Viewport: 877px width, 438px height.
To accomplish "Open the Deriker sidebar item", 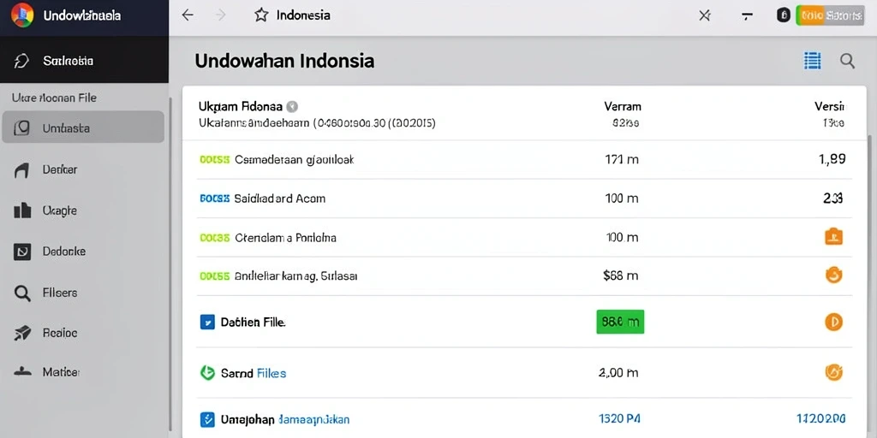I will [83, 169].
